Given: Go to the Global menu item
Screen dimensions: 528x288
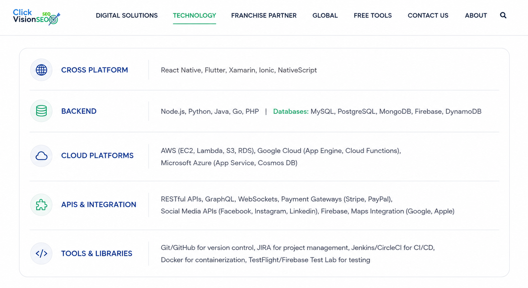Looking at the screenshot, I should 325,16.
